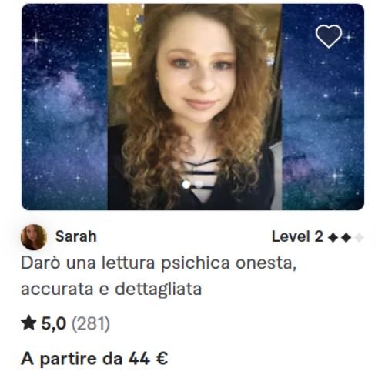
Task: Click the right starry sky panel below heart
Action: (x=323, y=129)
